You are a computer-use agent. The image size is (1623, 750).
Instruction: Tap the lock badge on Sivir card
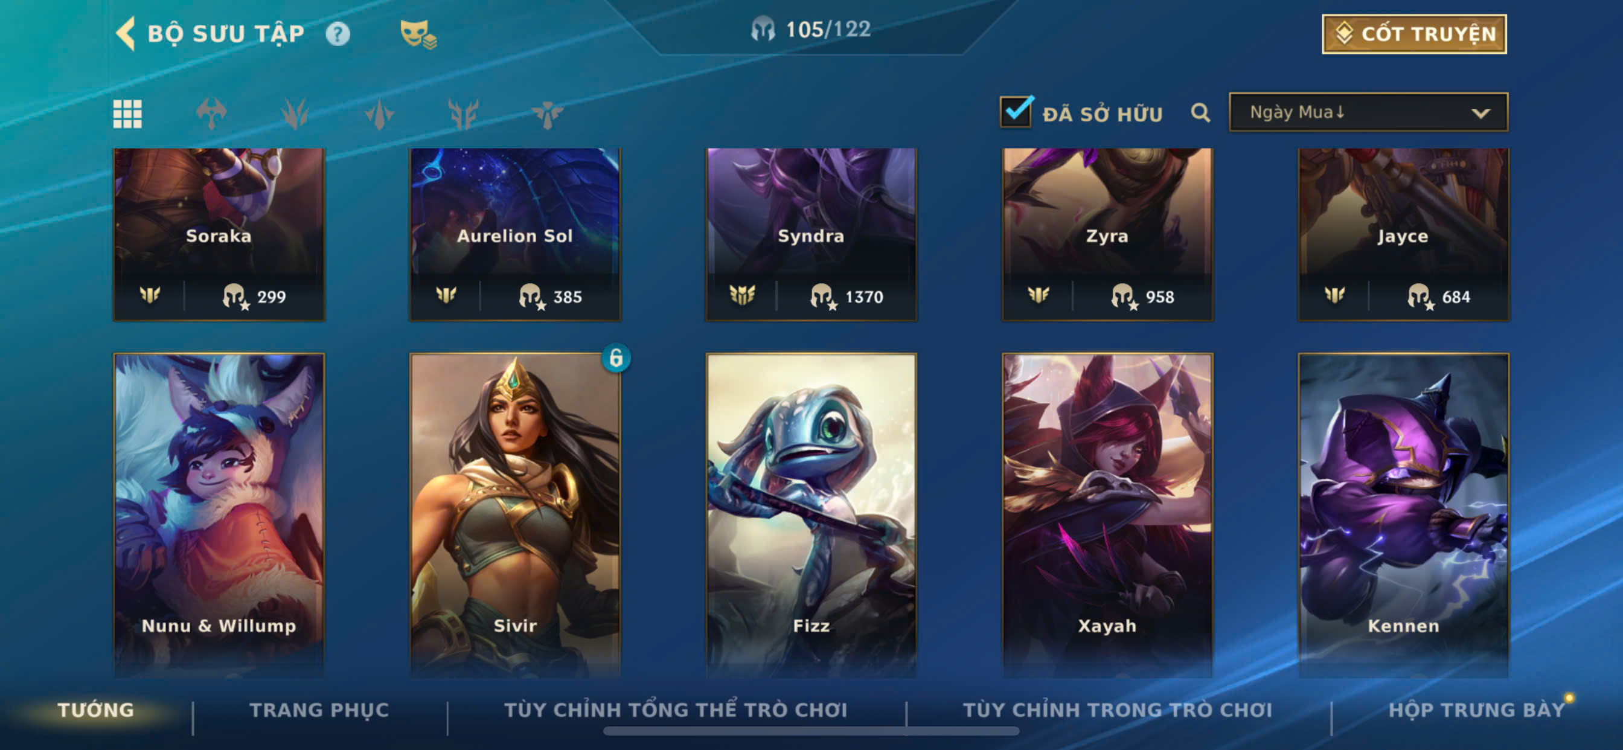(x=615, y=358)
